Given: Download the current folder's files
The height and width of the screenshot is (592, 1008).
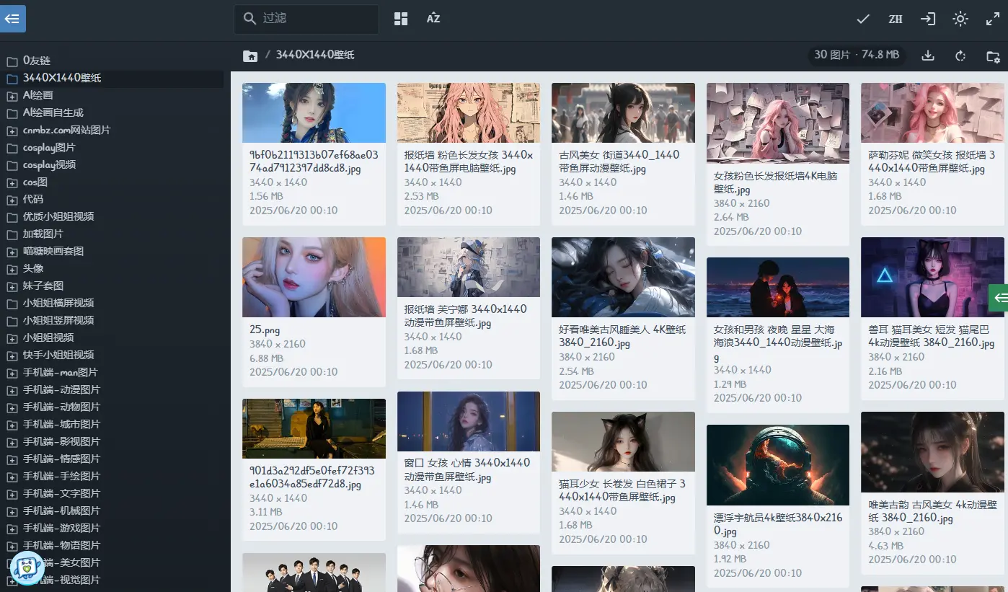Looking at the screenshot, I should 928,56.
